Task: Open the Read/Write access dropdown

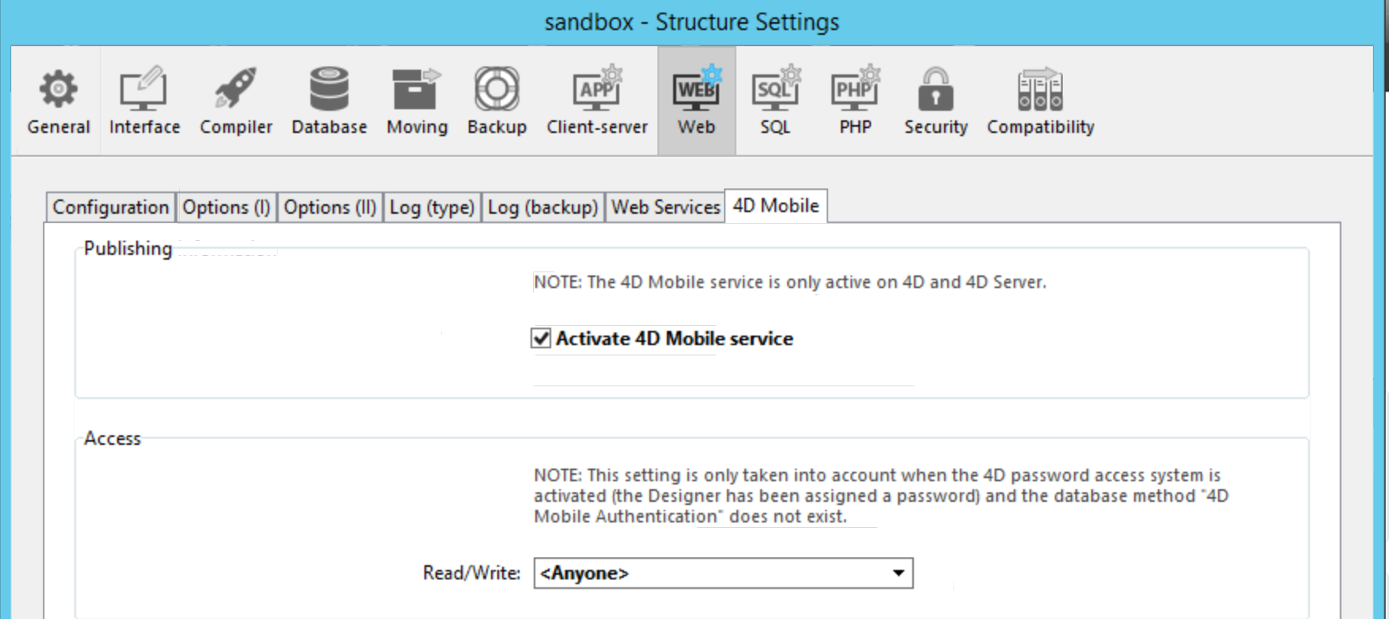Action: point(723,573)
